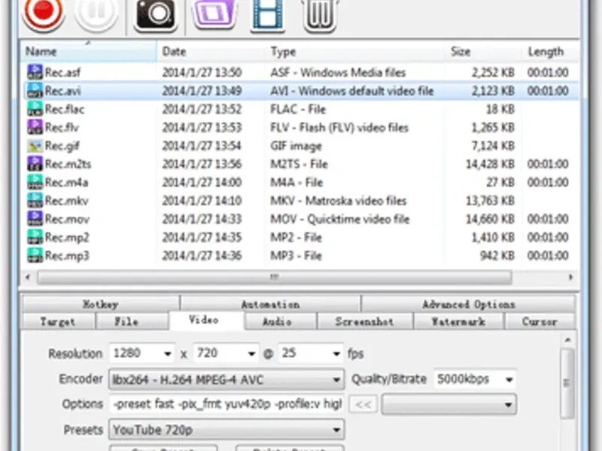Click the Rec.avi file icon
This screenshot has height=451, width=602.
pos(35,90)
